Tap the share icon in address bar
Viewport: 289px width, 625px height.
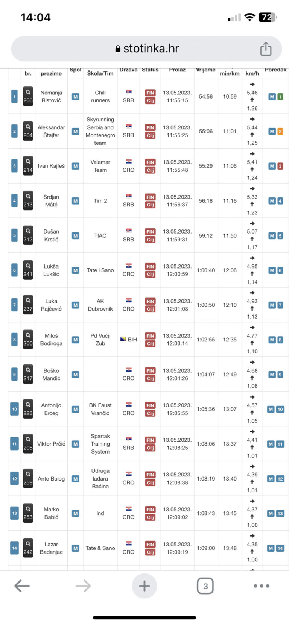click(x=266, y=49)
